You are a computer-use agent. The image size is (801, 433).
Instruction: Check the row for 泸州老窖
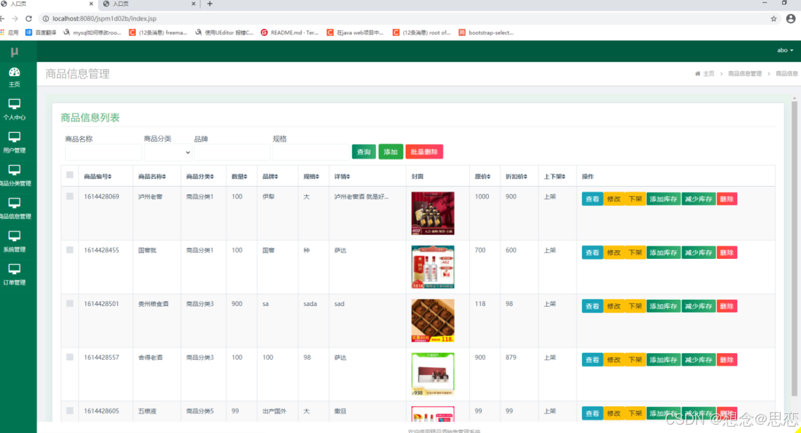[70, 196]
